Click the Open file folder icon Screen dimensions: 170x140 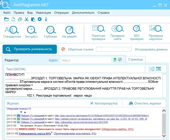(x=6, y=19)
